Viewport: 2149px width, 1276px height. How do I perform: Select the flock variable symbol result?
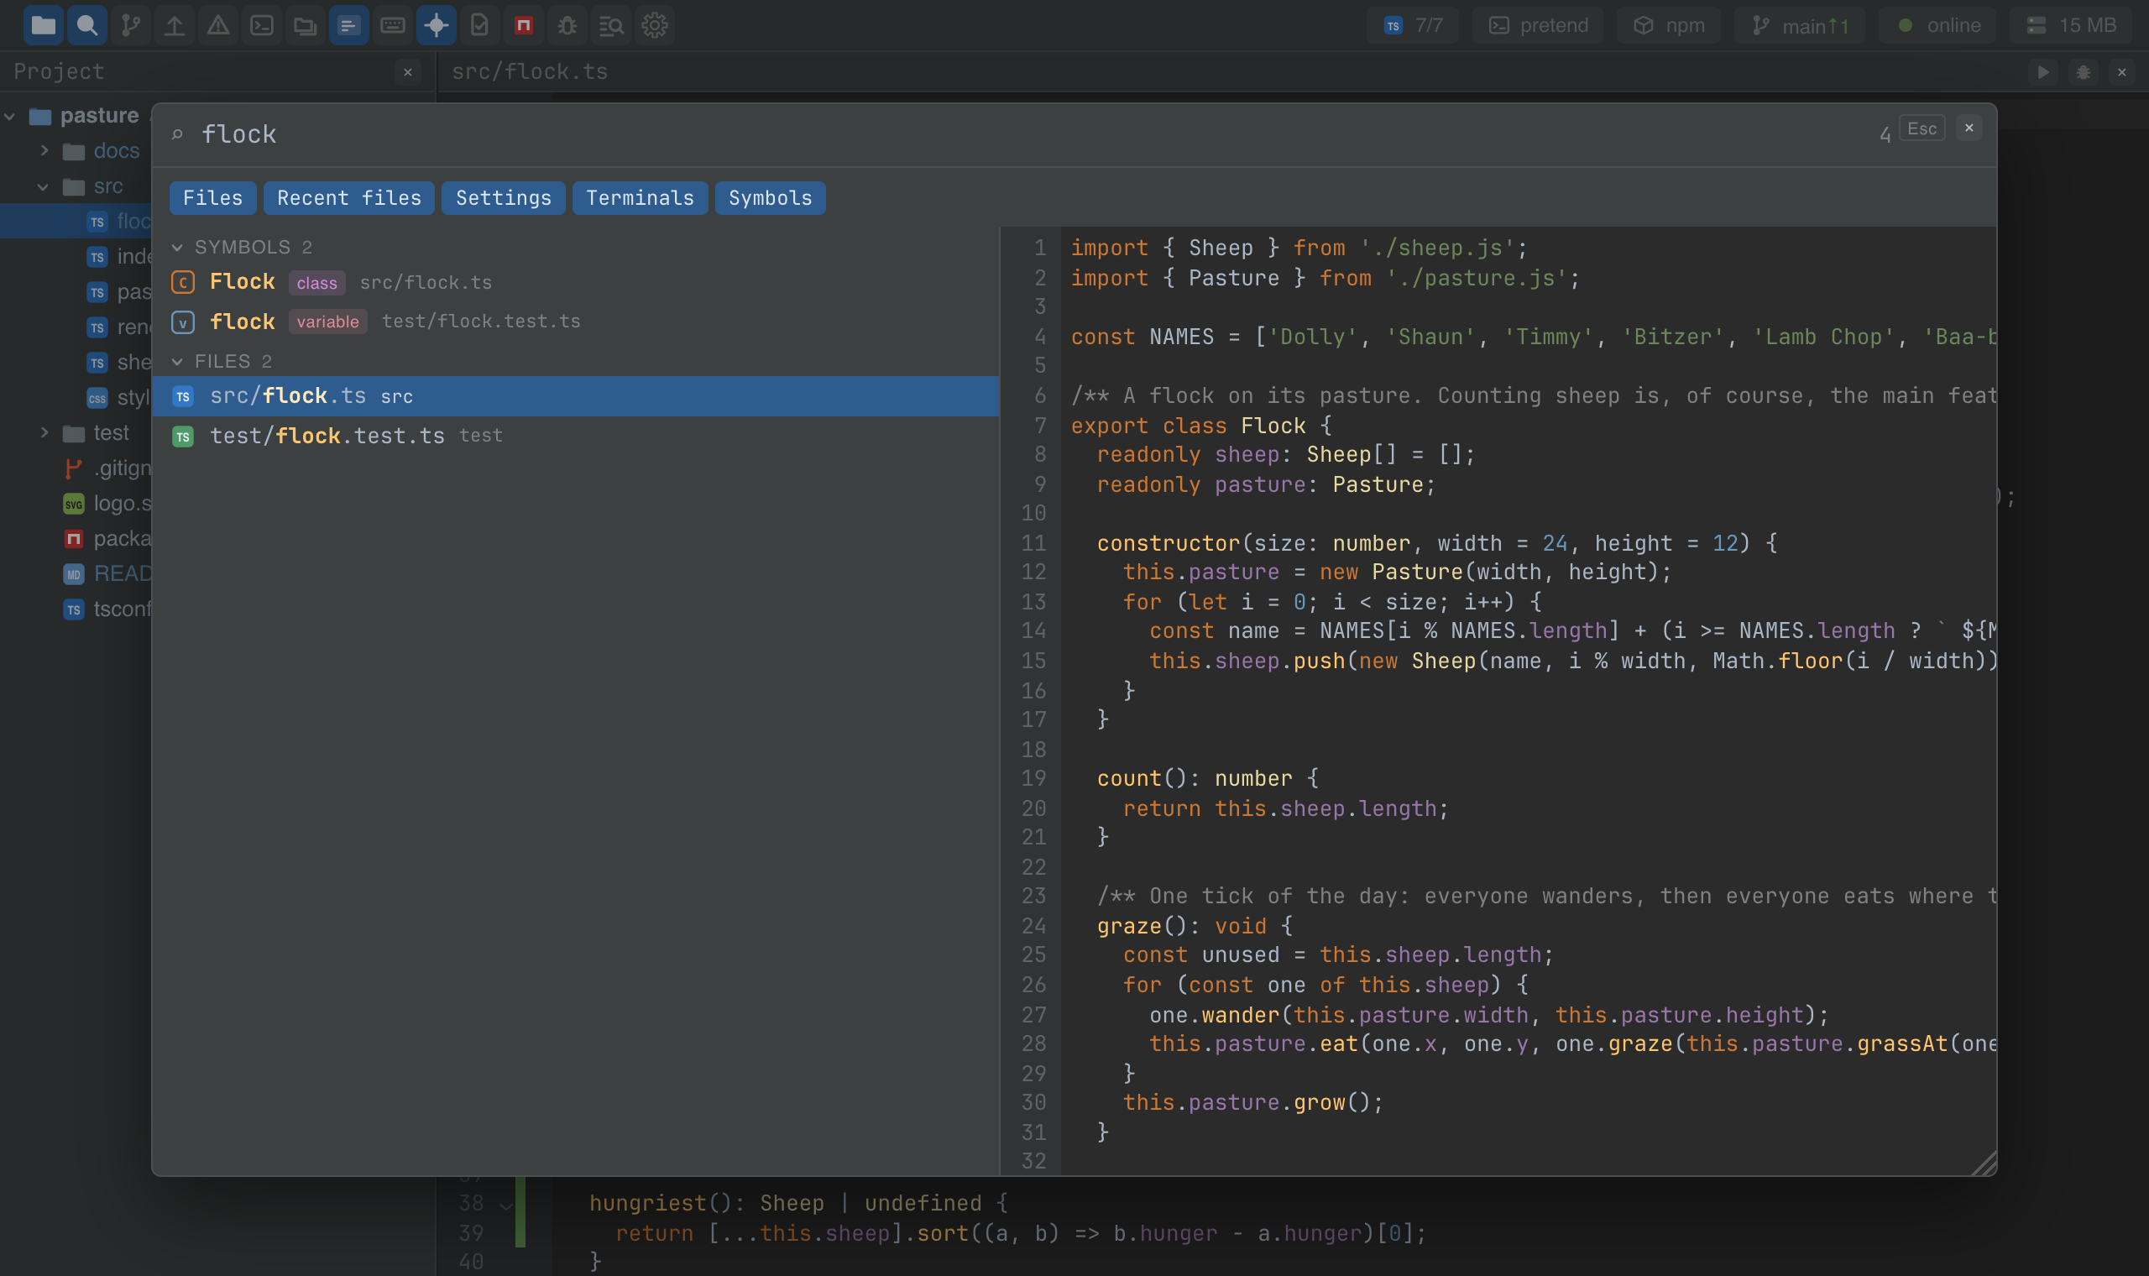[576, 322]
